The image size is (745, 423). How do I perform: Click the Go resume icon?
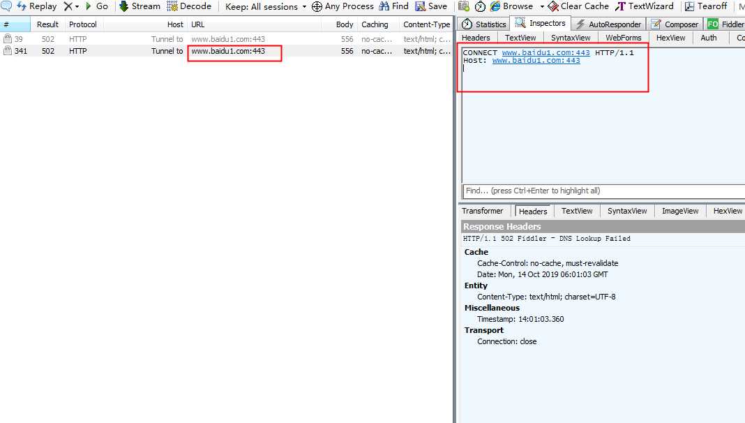[x=89, y=6]
